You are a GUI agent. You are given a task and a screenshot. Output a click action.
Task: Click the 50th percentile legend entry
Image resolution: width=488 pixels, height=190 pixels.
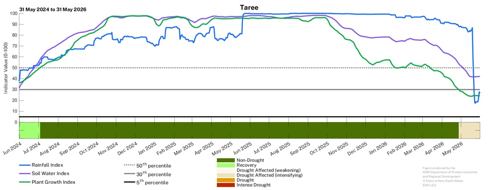point(147,165)
